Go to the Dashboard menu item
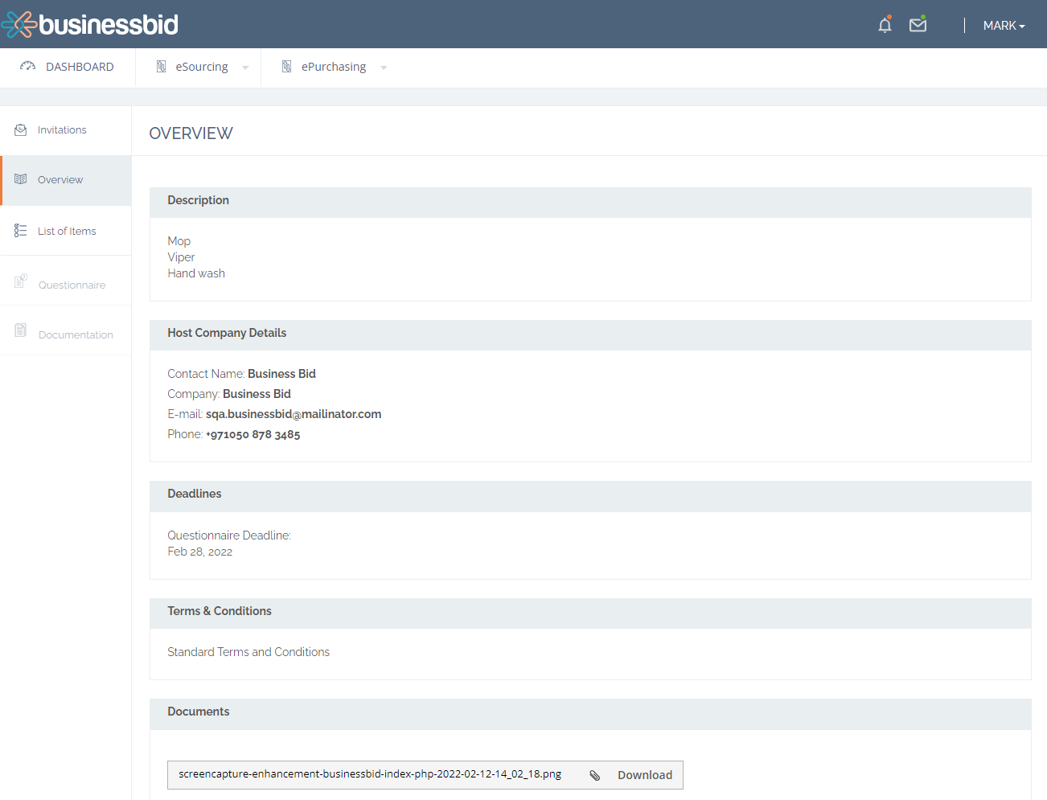This screenshot has width=1047, height=800. [80, 67]
